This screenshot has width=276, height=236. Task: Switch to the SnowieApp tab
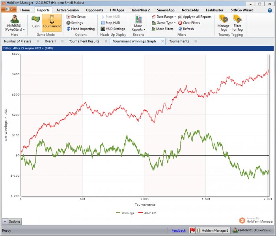166,10
